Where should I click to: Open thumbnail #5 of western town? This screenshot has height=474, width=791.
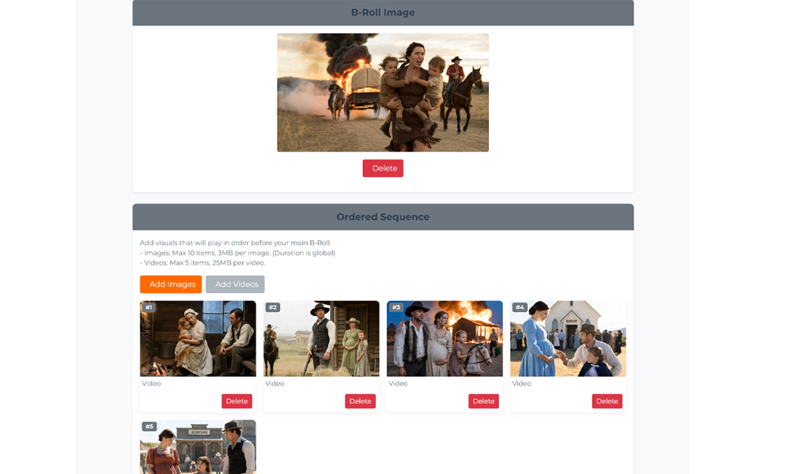click(x=198, y=447)
